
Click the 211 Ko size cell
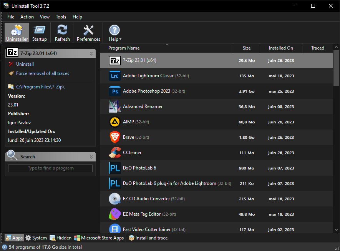pyautogui.click(x=247, y=183)
